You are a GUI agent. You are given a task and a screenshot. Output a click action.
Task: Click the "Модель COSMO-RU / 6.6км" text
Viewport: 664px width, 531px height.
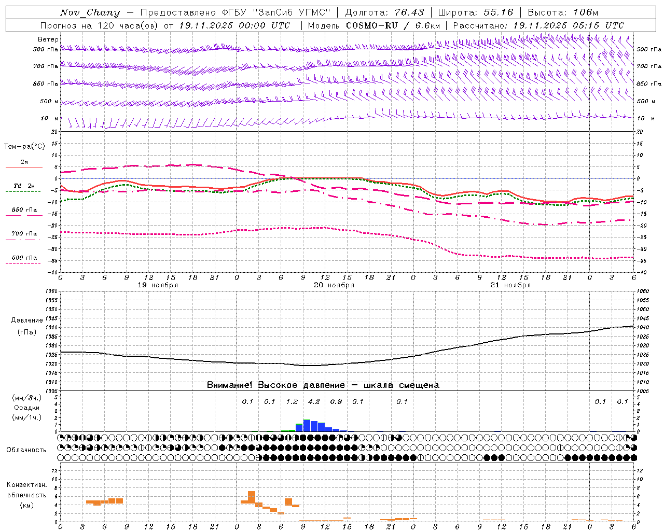[374, 25]
